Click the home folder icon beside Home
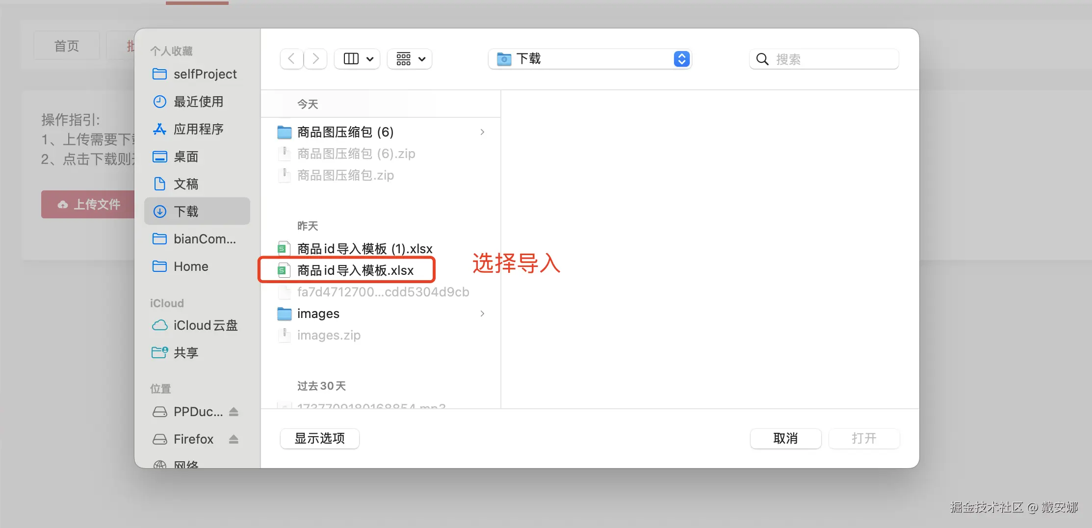Screen dimensions: 1092x528 pyautogui.click(x=159, y=266)
